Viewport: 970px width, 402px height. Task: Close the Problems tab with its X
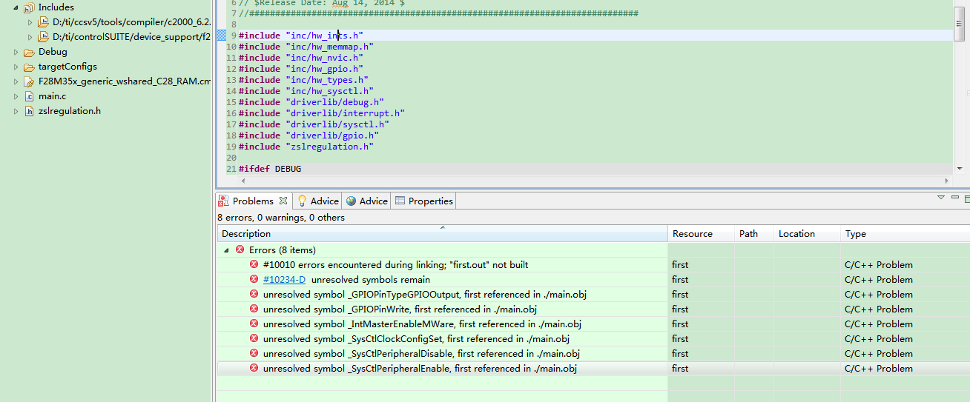(x=283, y=201)
